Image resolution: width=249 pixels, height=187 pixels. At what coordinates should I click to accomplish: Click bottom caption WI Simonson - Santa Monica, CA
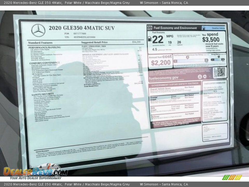coord(164,184)
